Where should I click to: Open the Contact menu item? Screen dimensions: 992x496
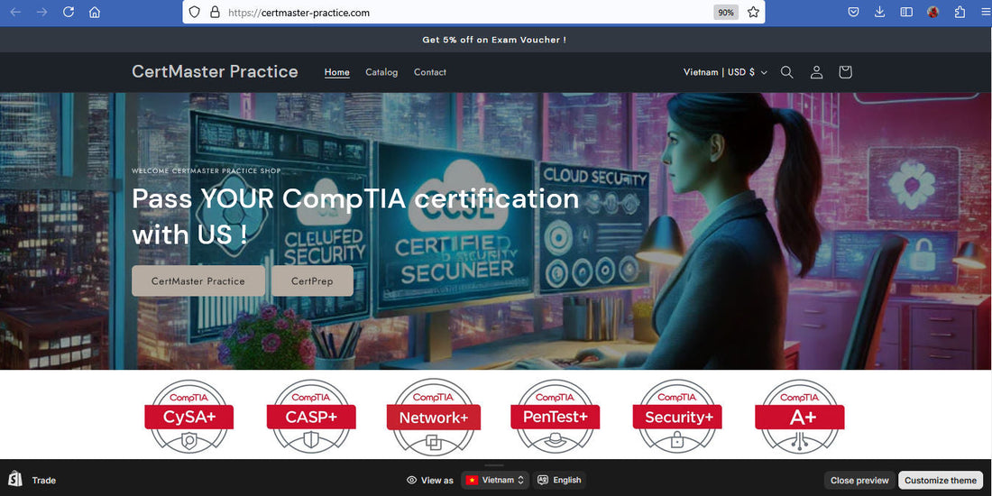[x=429, y=72]
